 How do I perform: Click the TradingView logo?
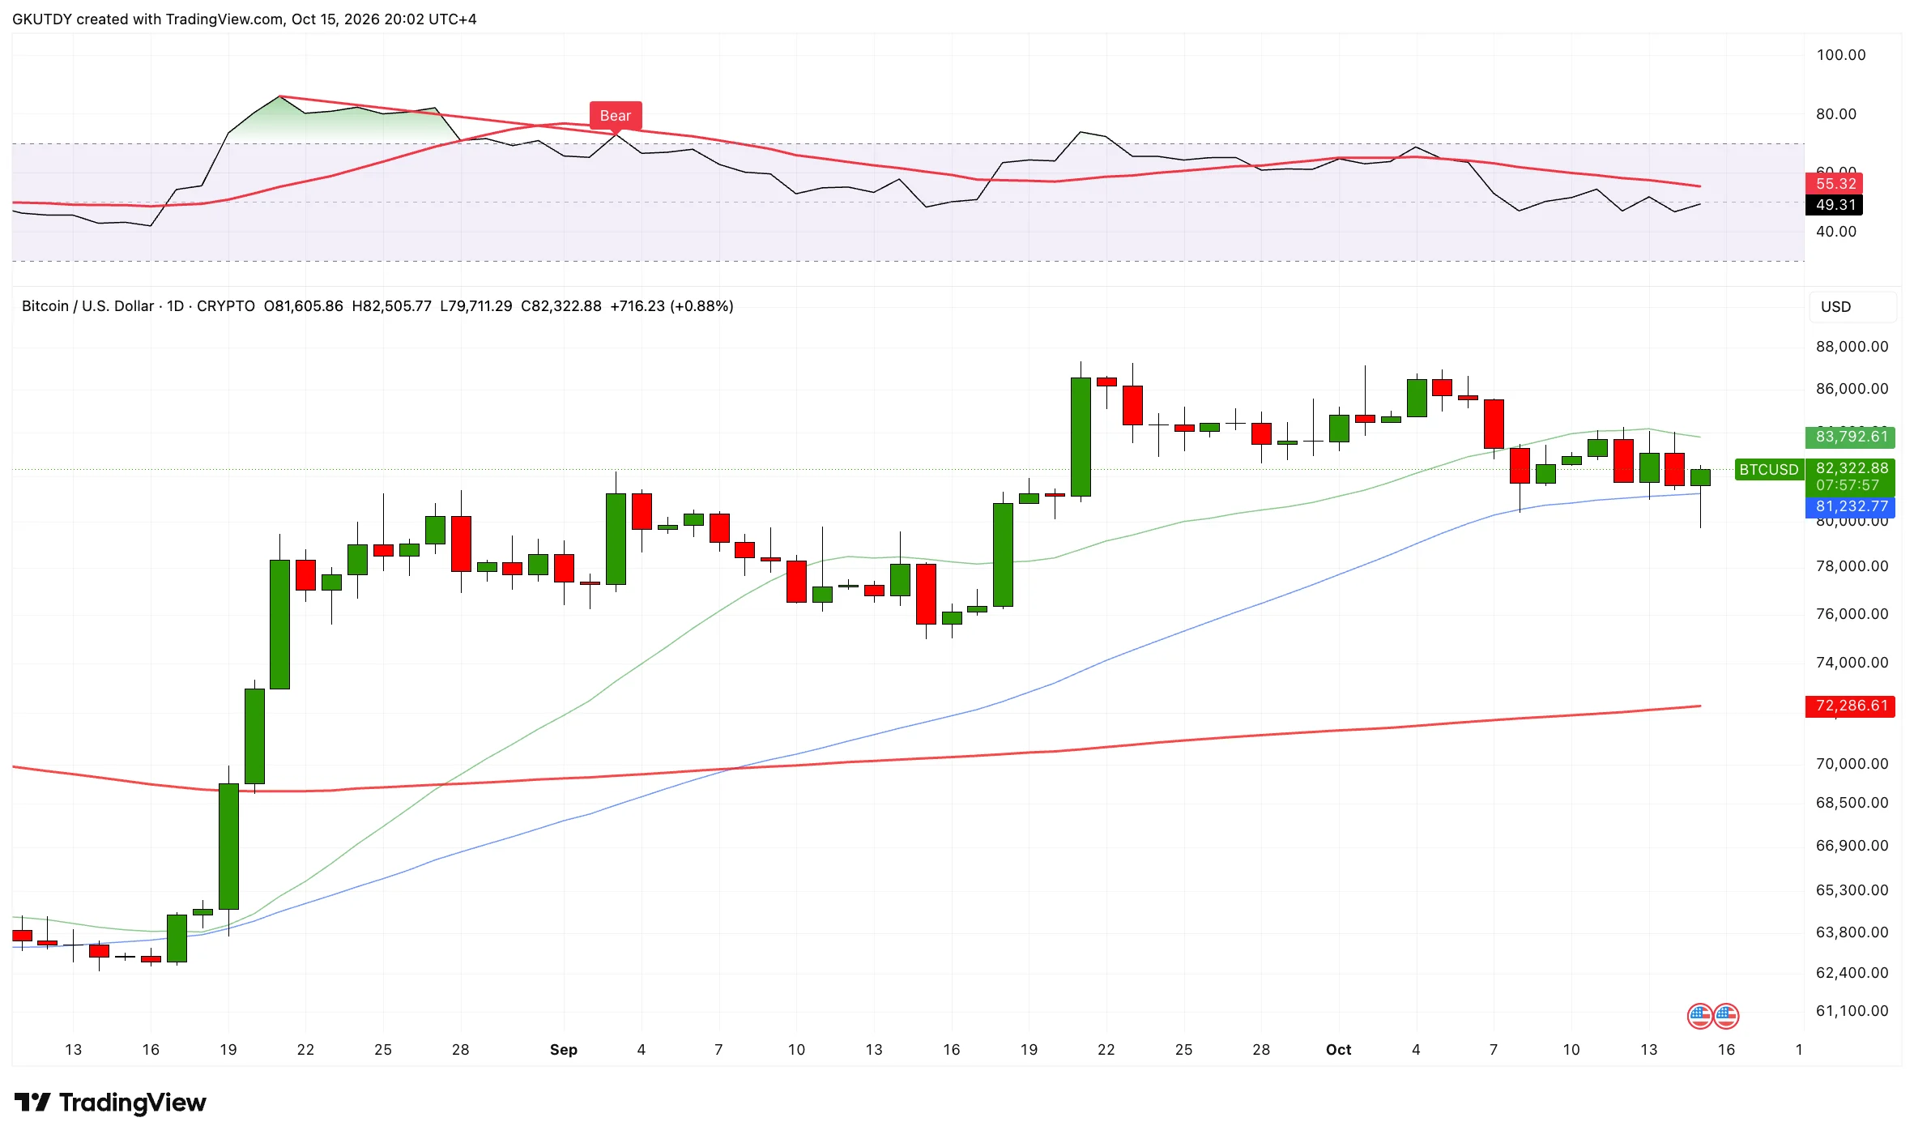(x=111, y=1103)
